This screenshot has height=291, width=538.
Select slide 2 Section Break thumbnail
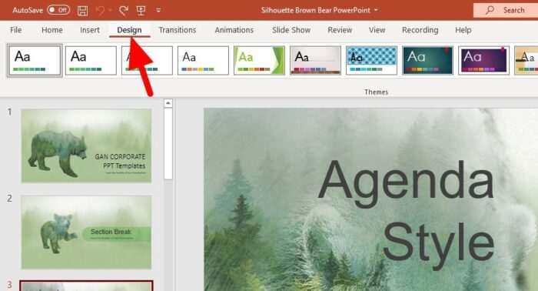tap(86, 232)
